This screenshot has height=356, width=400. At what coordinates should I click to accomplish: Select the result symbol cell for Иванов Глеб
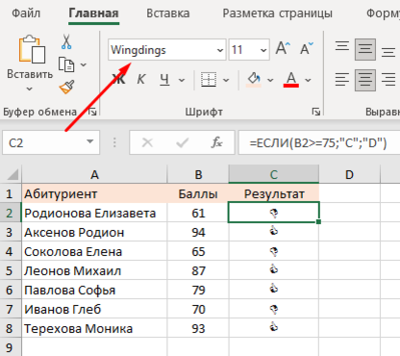274,309
